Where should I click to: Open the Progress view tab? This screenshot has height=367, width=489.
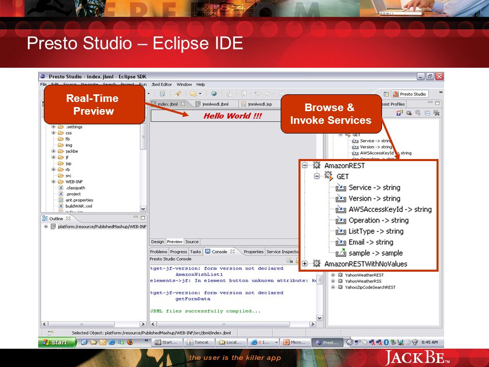point(178,252)
